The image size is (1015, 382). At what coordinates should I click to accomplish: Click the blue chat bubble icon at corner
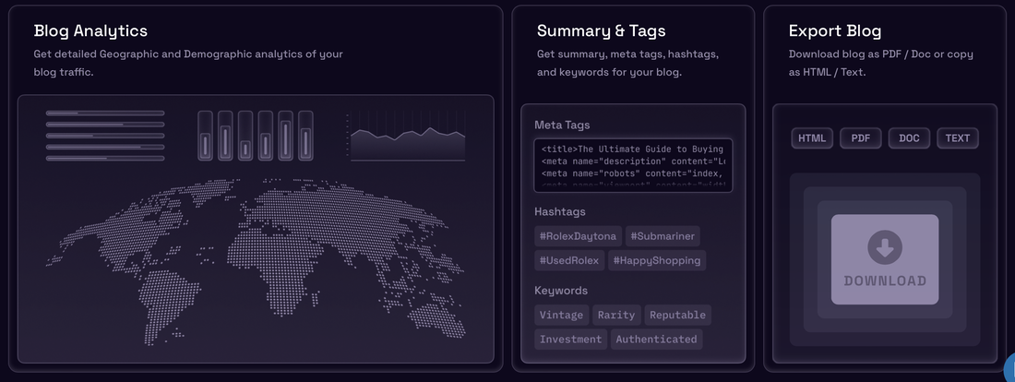click(1009, 369)
